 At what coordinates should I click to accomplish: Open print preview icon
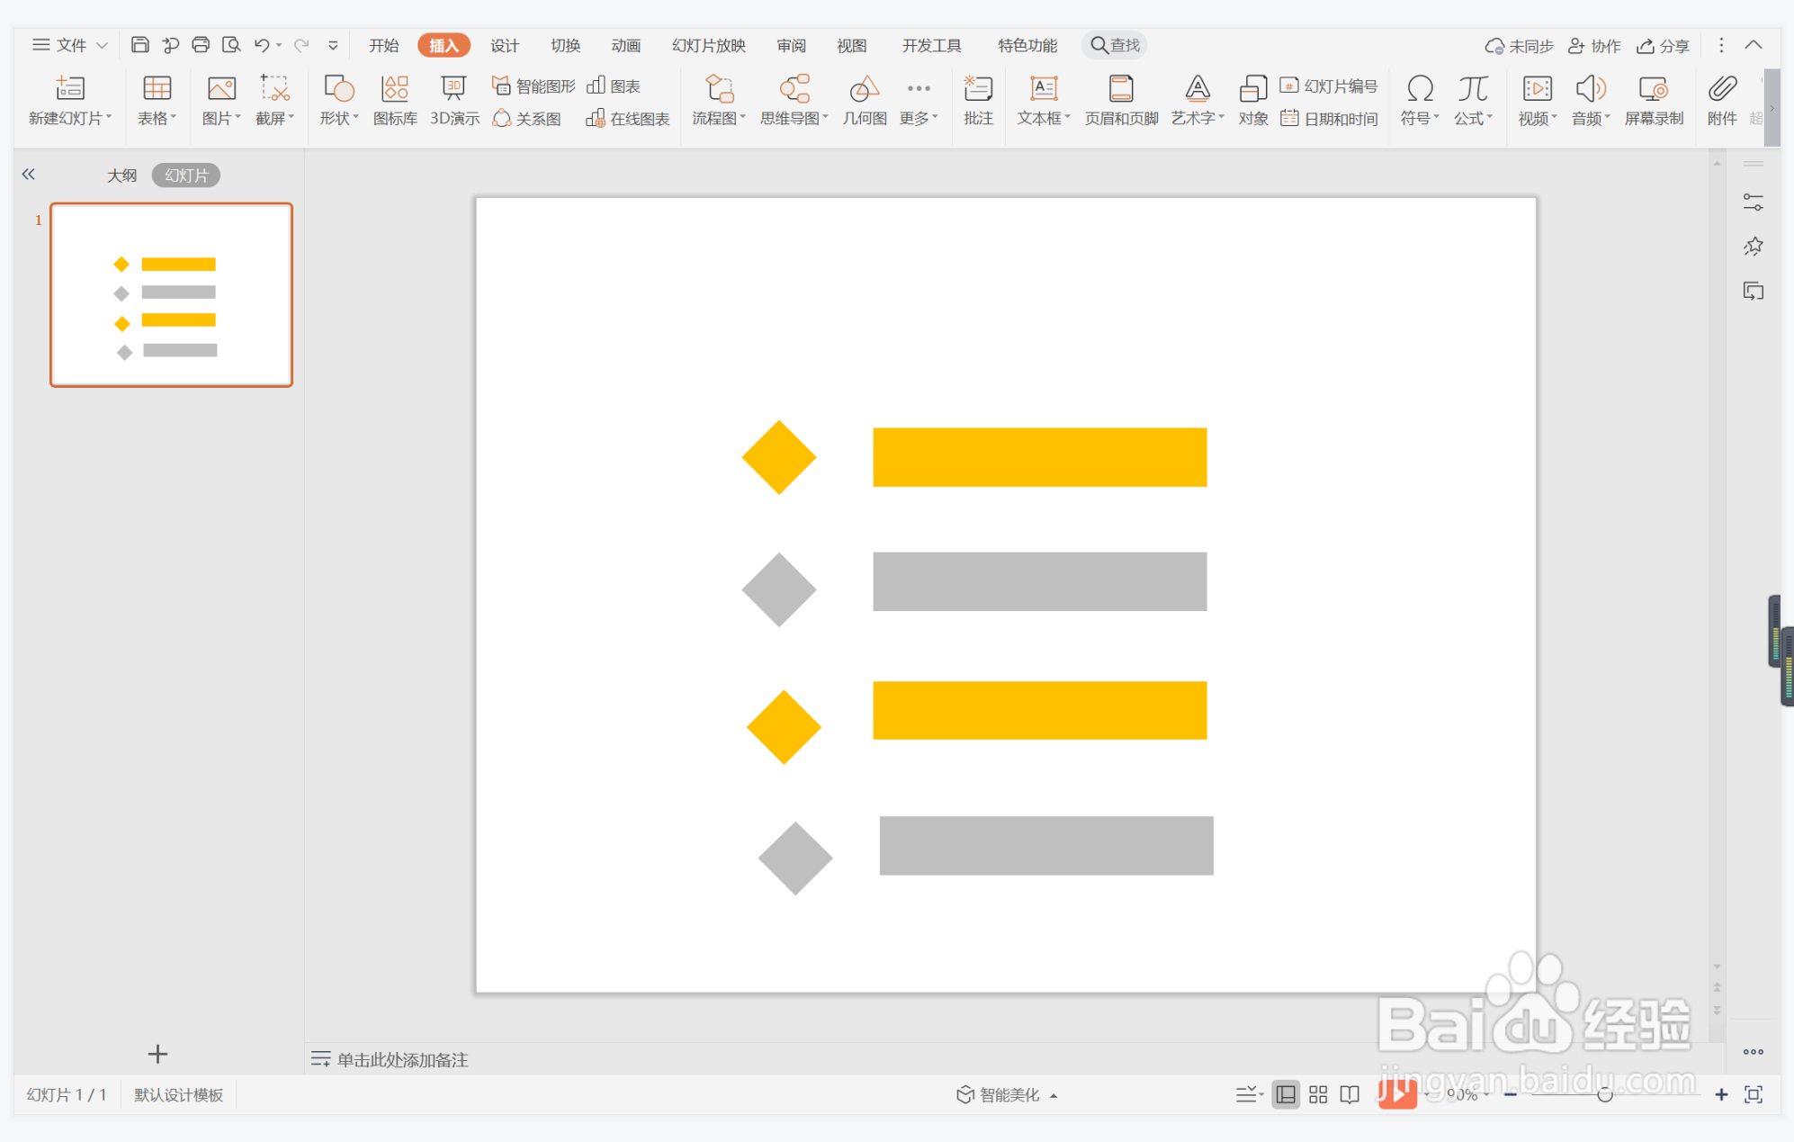(x=231, y=45)
